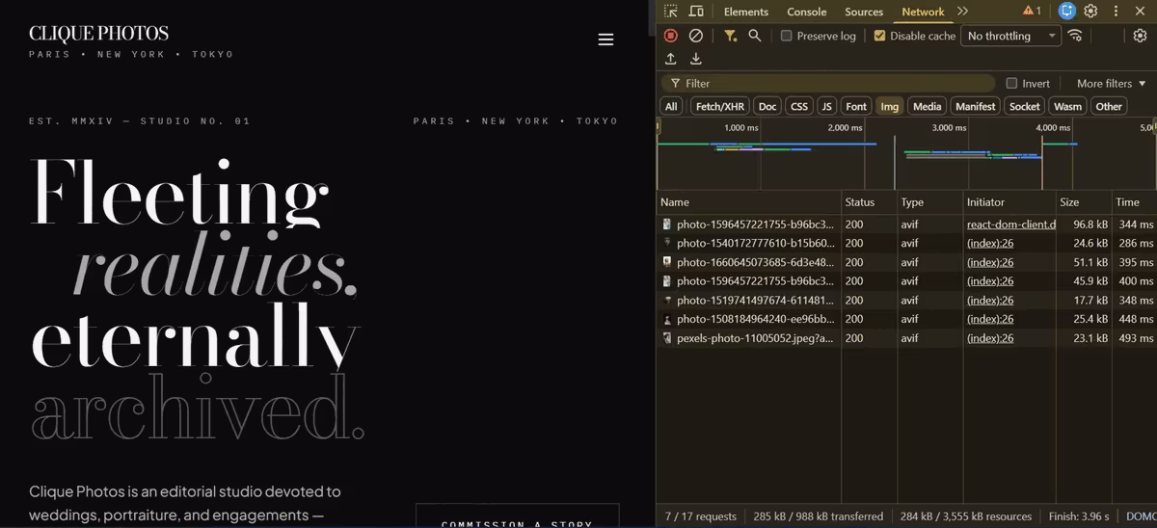Viewport: 1157px width, 528px height.
Task: Toggle the Media type filter
Action: pos(927,106)
